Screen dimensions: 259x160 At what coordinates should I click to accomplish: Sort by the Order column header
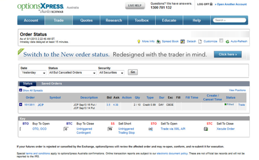click(x=30, y=98)
